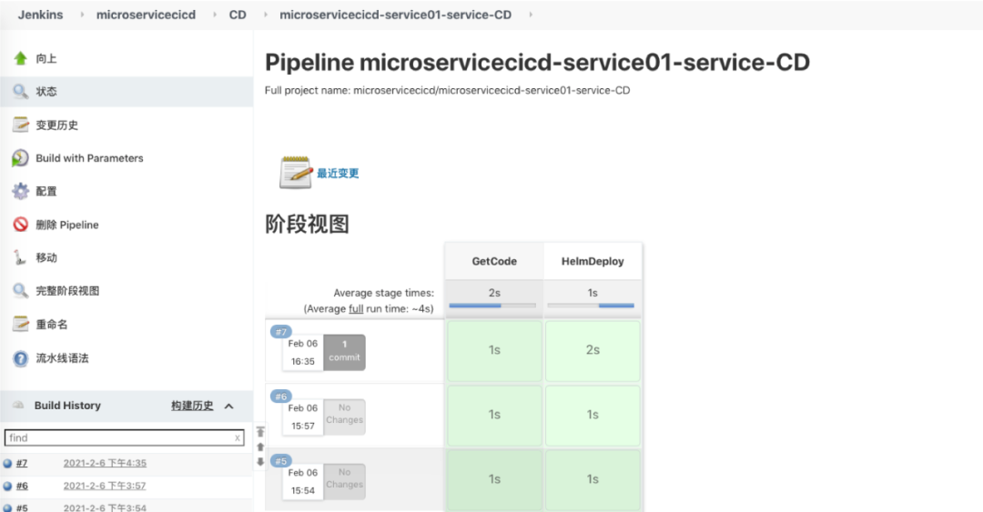Open microservicecicd-service01-service-CD breadcrumb
983x512 pixels.
[396, 15]
